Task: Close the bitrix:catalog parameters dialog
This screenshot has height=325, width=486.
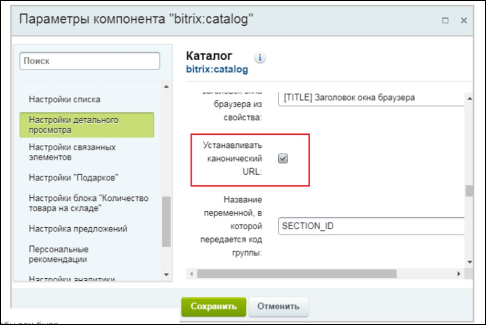Action: tap(464, 20)
